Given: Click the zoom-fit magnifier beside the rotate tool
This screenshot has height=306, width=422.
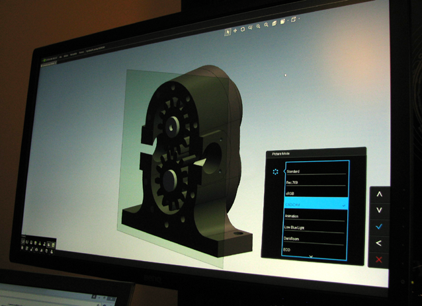Looking at the screenshot, I should click(x=250, y=27).
